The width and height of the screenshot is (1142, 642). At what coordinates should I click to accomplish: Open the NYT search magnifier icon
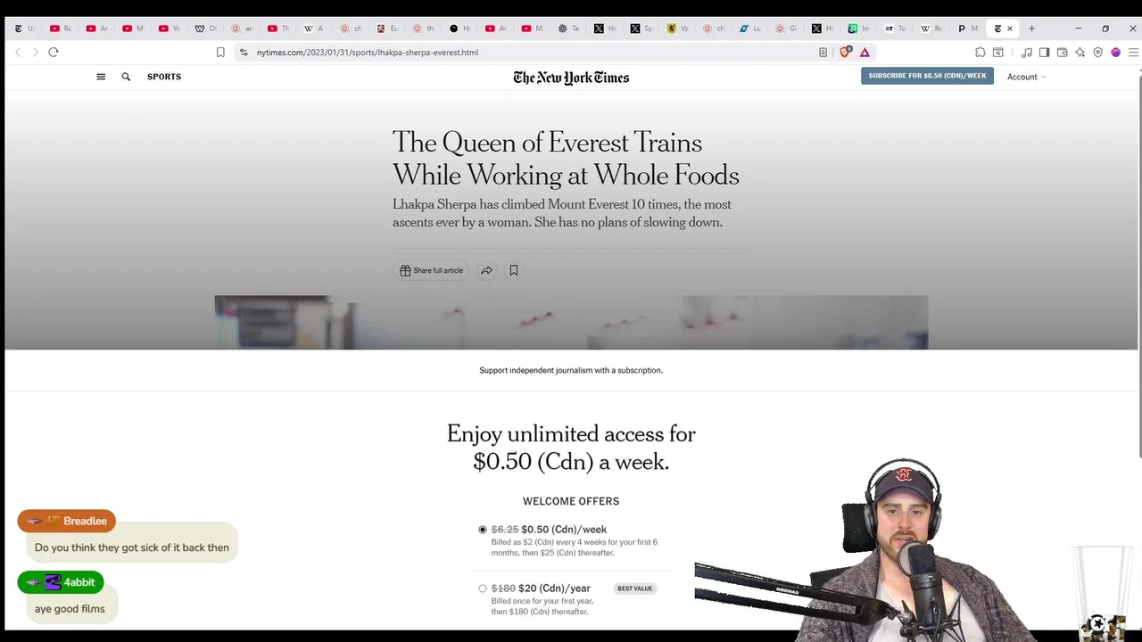click(x=126, y=77)
